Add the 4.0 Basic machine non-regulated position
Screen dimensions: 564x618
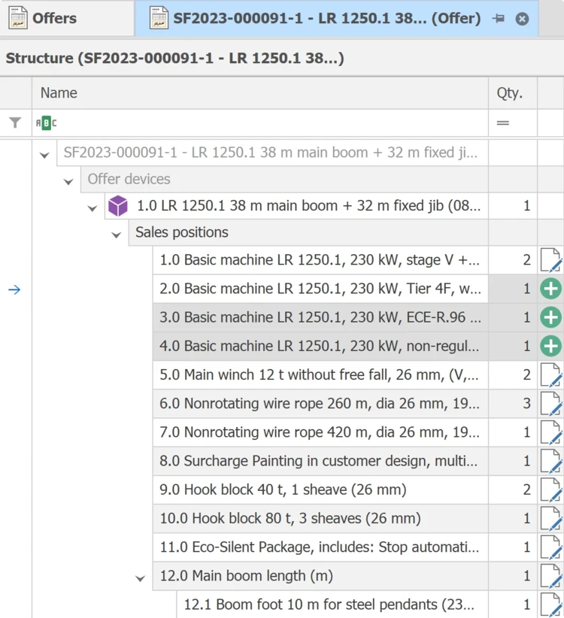point(550,347)
